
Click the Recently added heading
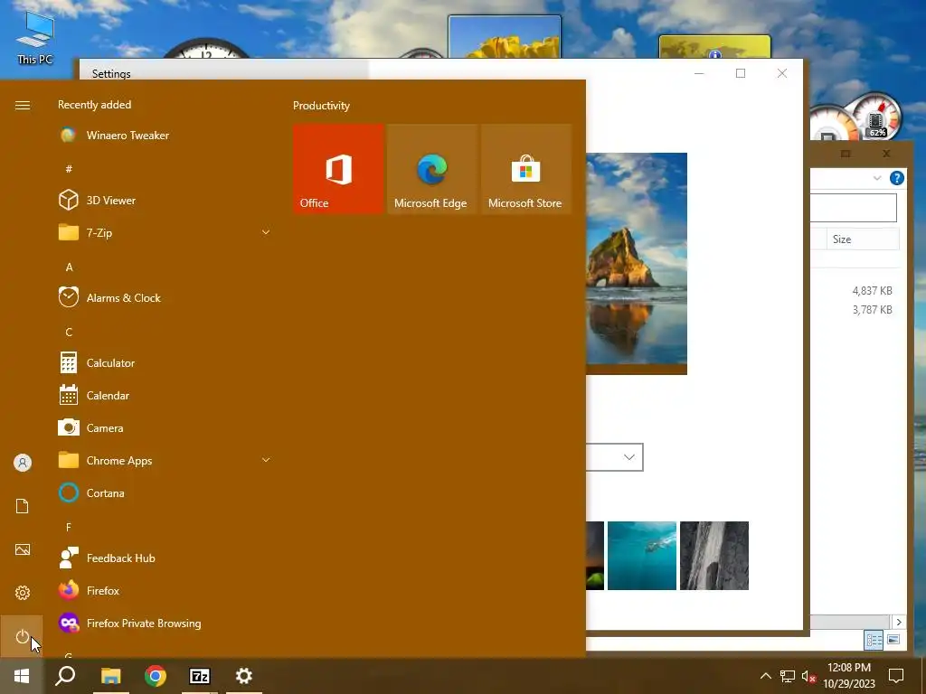pos(94,105)
